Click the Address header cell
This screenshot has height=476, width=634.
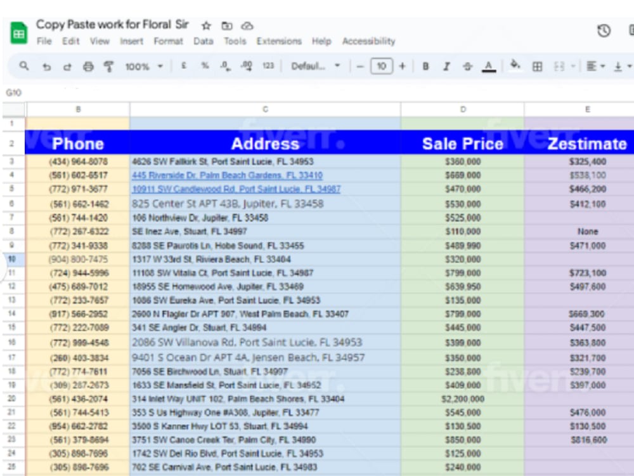[x=265, y=142]
